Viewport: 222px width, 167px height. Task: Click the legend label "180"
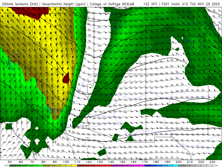pos(156,162)
